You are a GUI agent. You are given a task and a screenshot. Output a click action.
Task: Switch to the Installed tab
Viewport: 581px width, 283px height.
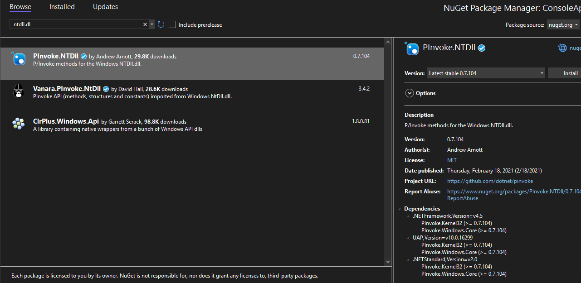pos(62,7)
